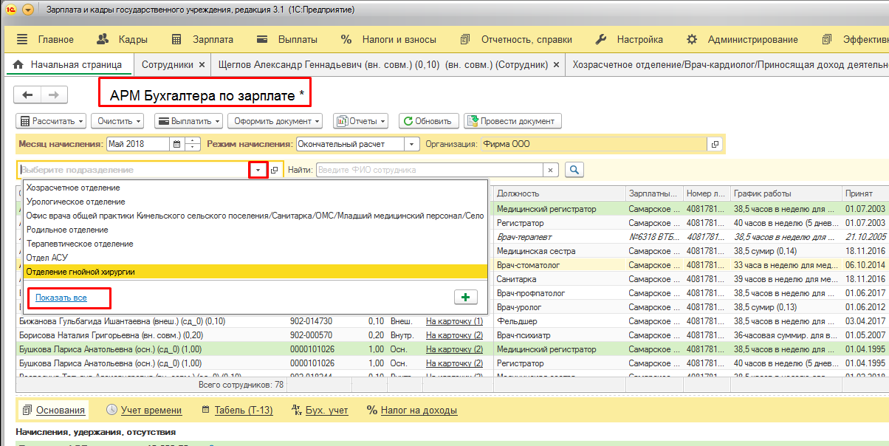Go back with the left arrow button
Image resolution: width=889 pixels, height=446 pixels.
pos(28,95)
